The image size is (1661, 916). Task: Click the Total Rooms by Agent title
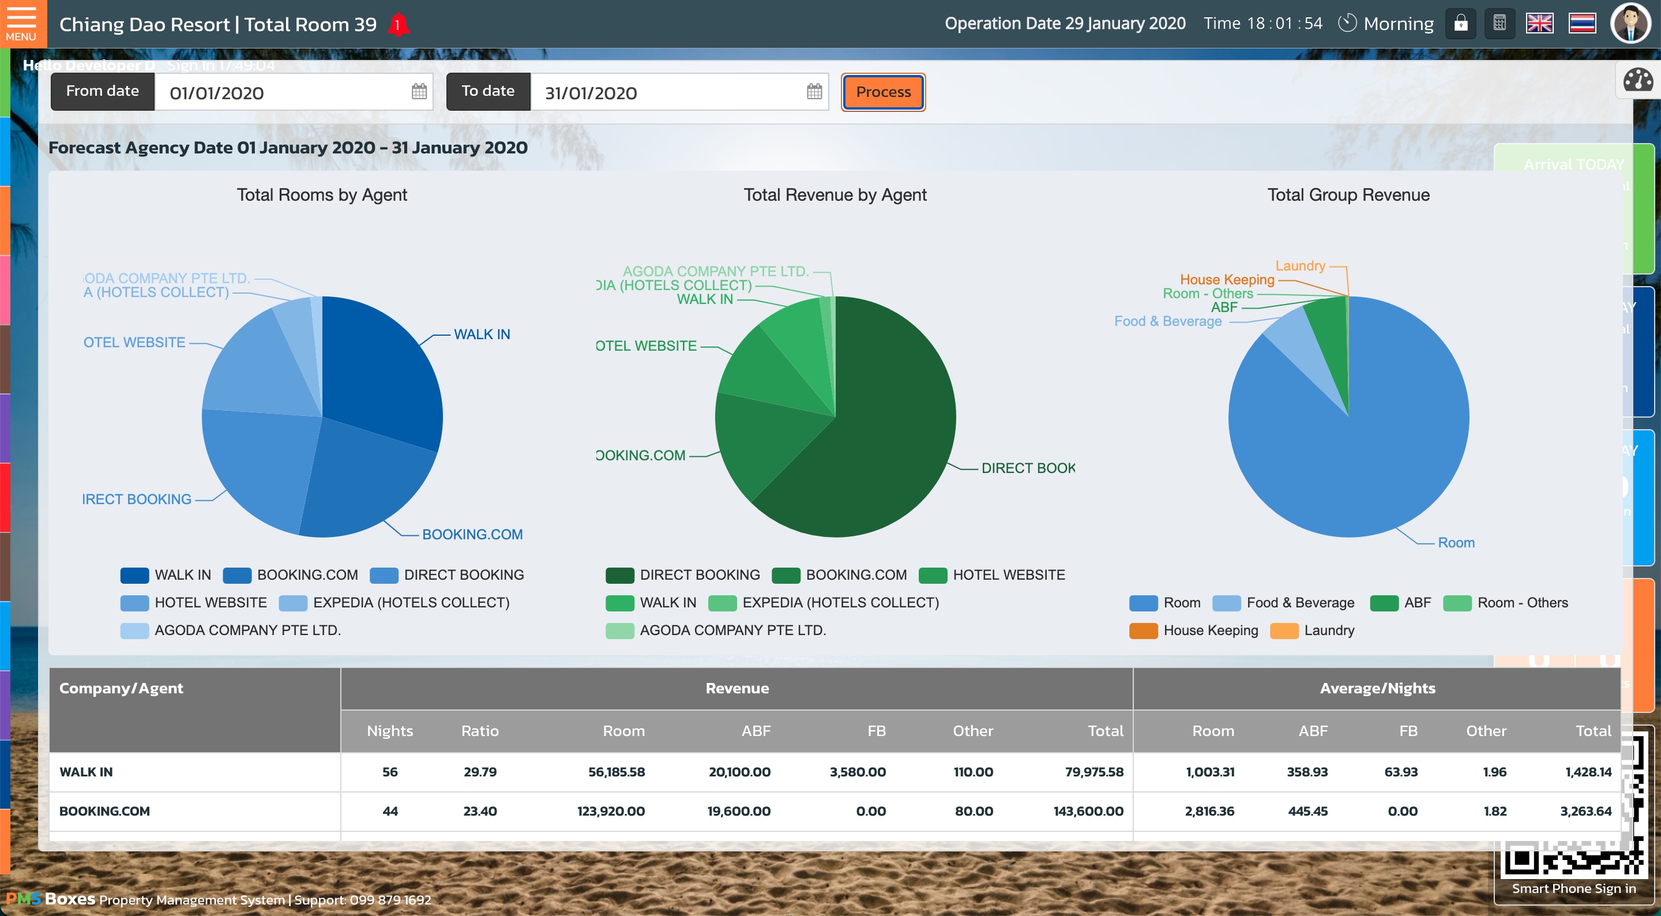pos(322,195)
